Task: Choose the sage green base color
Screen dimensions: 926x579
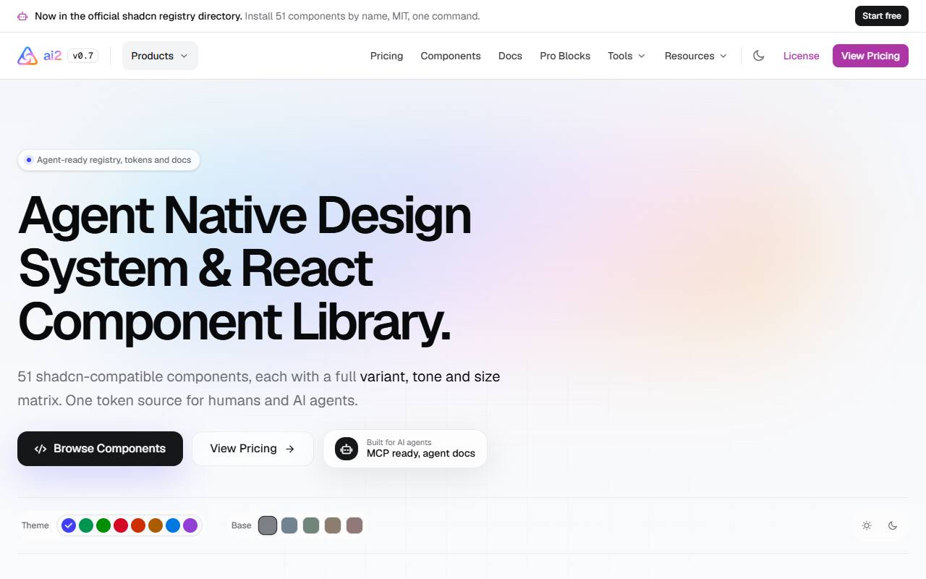Action: (x=311, y=525)
